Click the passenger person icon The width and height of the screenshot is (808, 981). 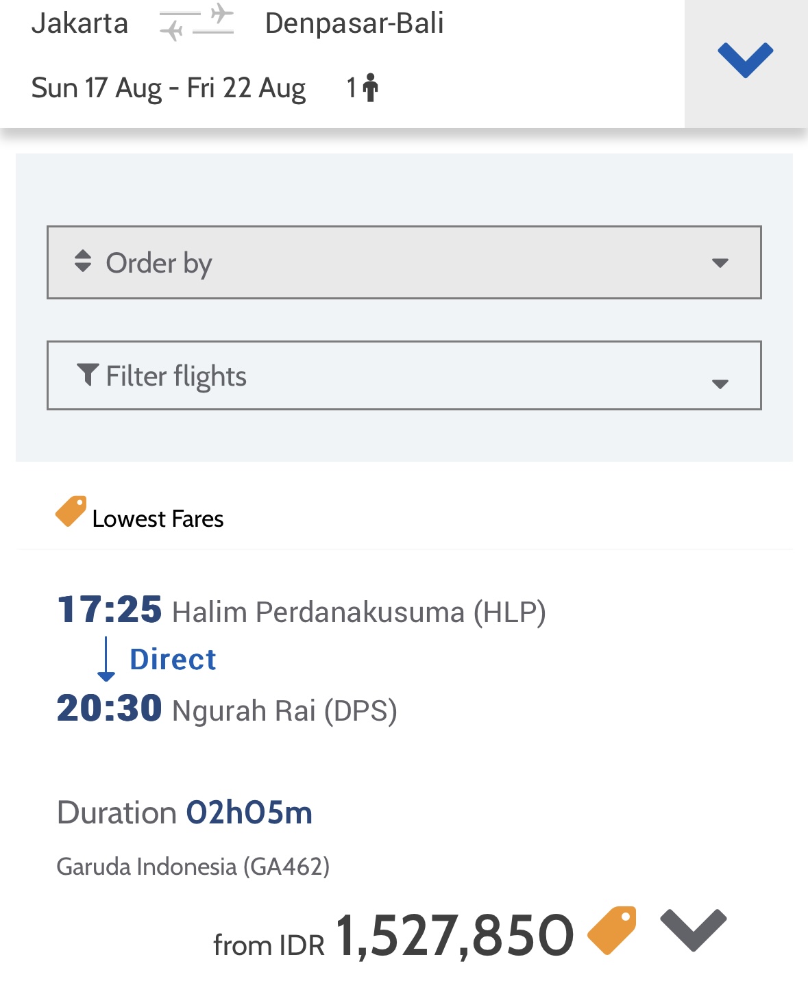(x=370, y=88)
